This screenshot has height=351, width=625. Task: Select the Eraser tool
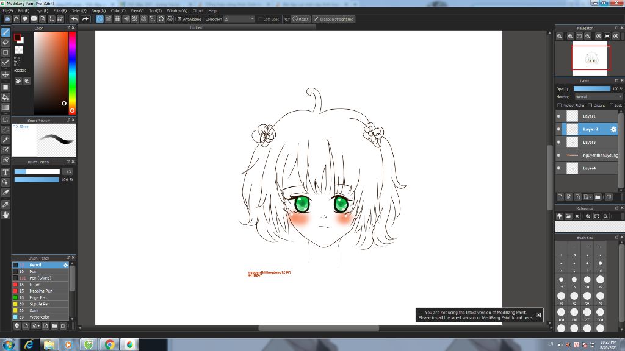click(5, 42)
